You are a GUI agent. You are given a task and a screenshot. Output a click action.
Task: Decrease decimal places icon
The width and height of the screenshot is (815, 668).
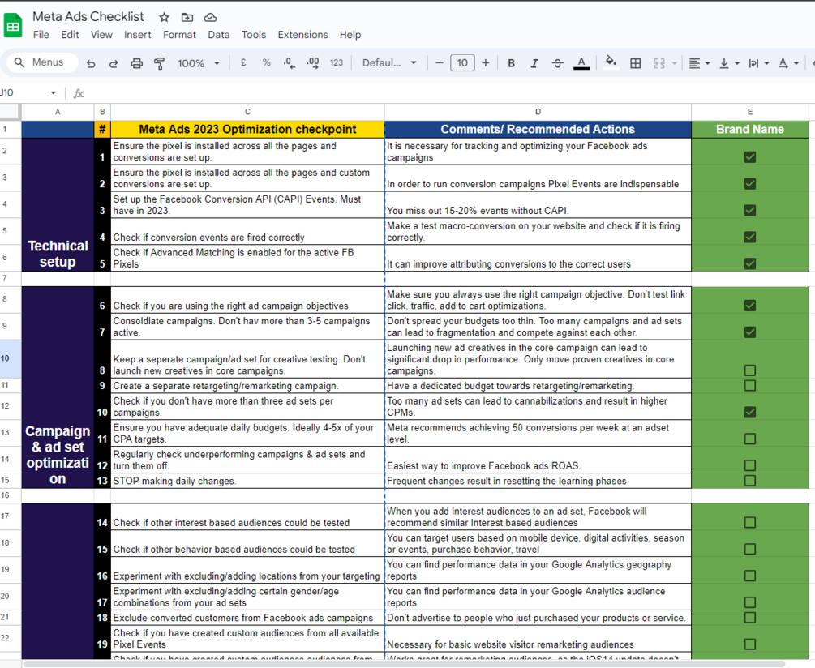pos(289,63)
